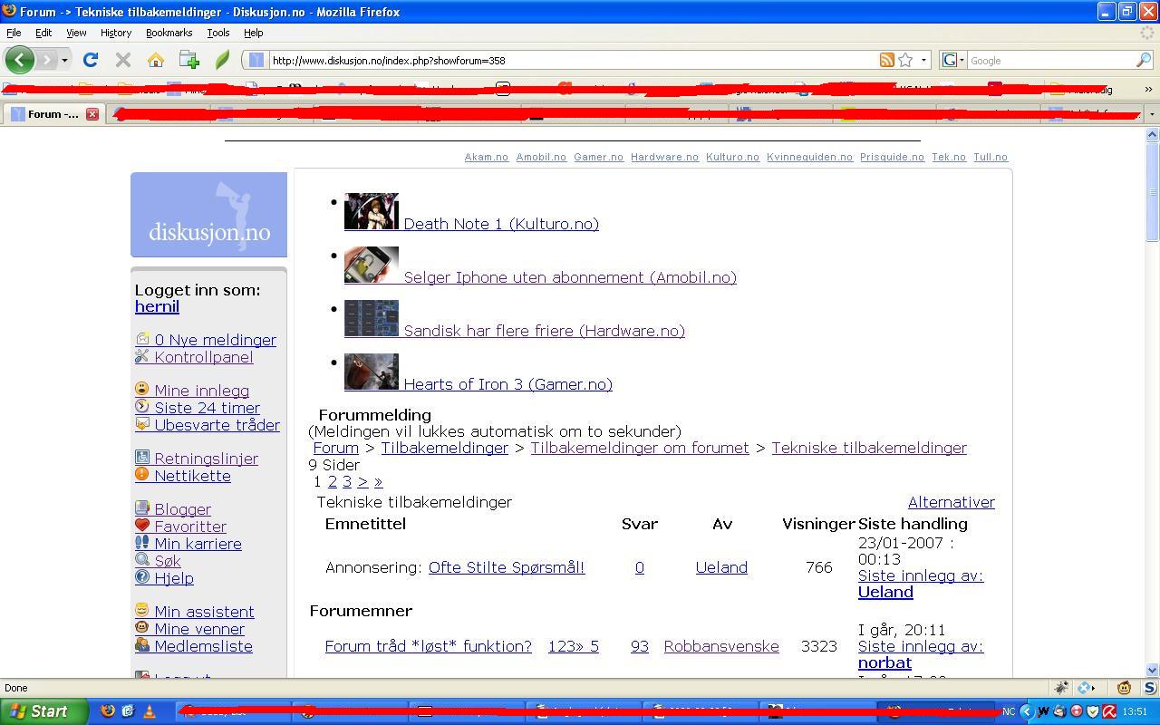Image resolution: width=1160 pixels, height=725 pixels.
Task: Open the Bookmarks menu
Action: pyautogui.click(x=169, y=33)
